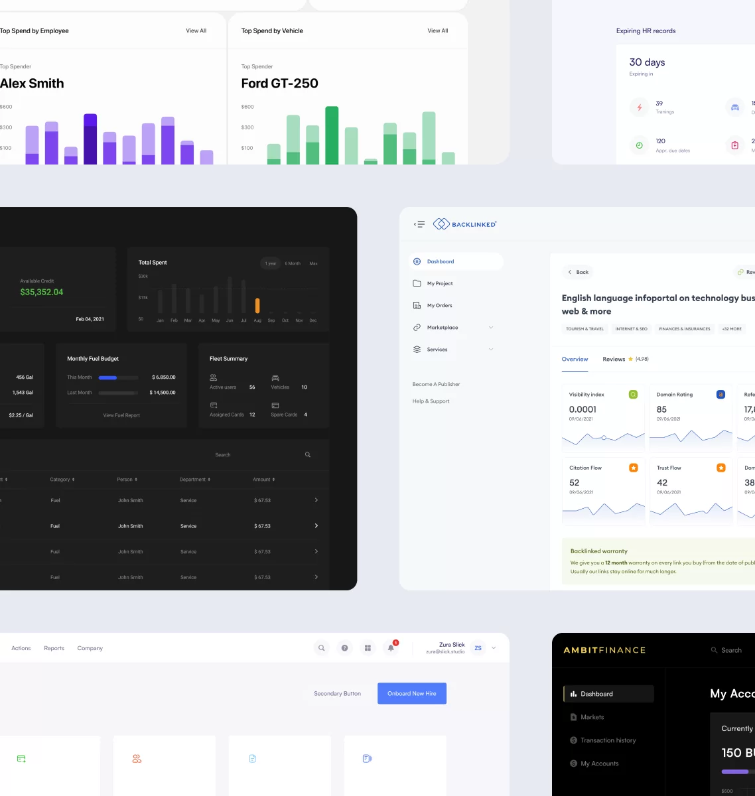The image size is (755, 796).
Task: Click the Back button
Action: [x=578, y=272]
